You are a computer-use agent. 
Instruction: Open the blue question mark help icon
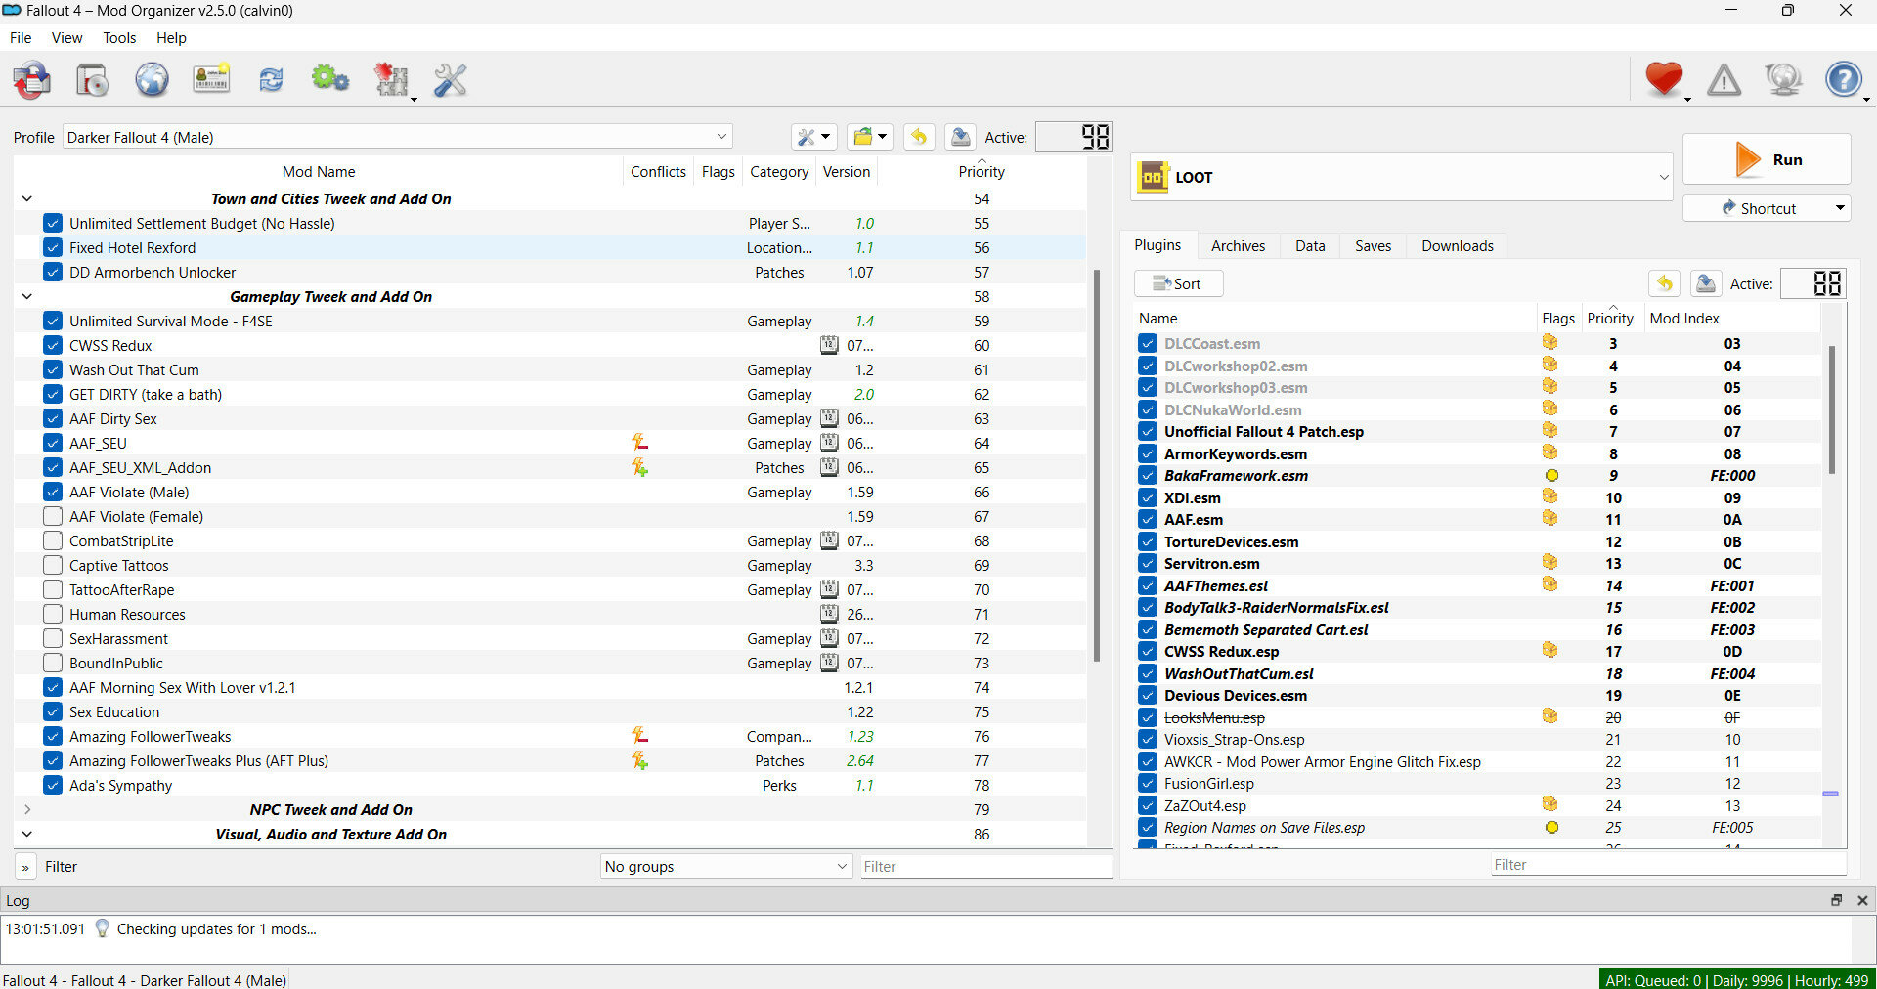pyautogui.click(x=1844, y=79)
